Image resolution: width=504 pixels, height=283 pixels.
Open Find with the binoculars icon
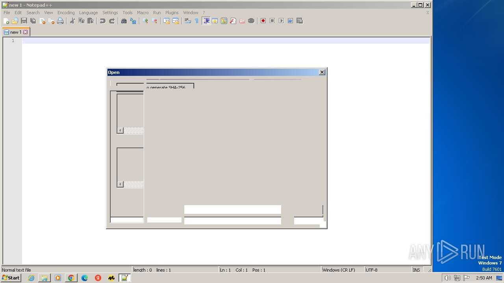pos(124,21)
